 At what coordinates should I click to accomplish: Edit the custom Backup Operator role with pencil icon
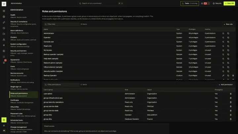pos(223,75)
